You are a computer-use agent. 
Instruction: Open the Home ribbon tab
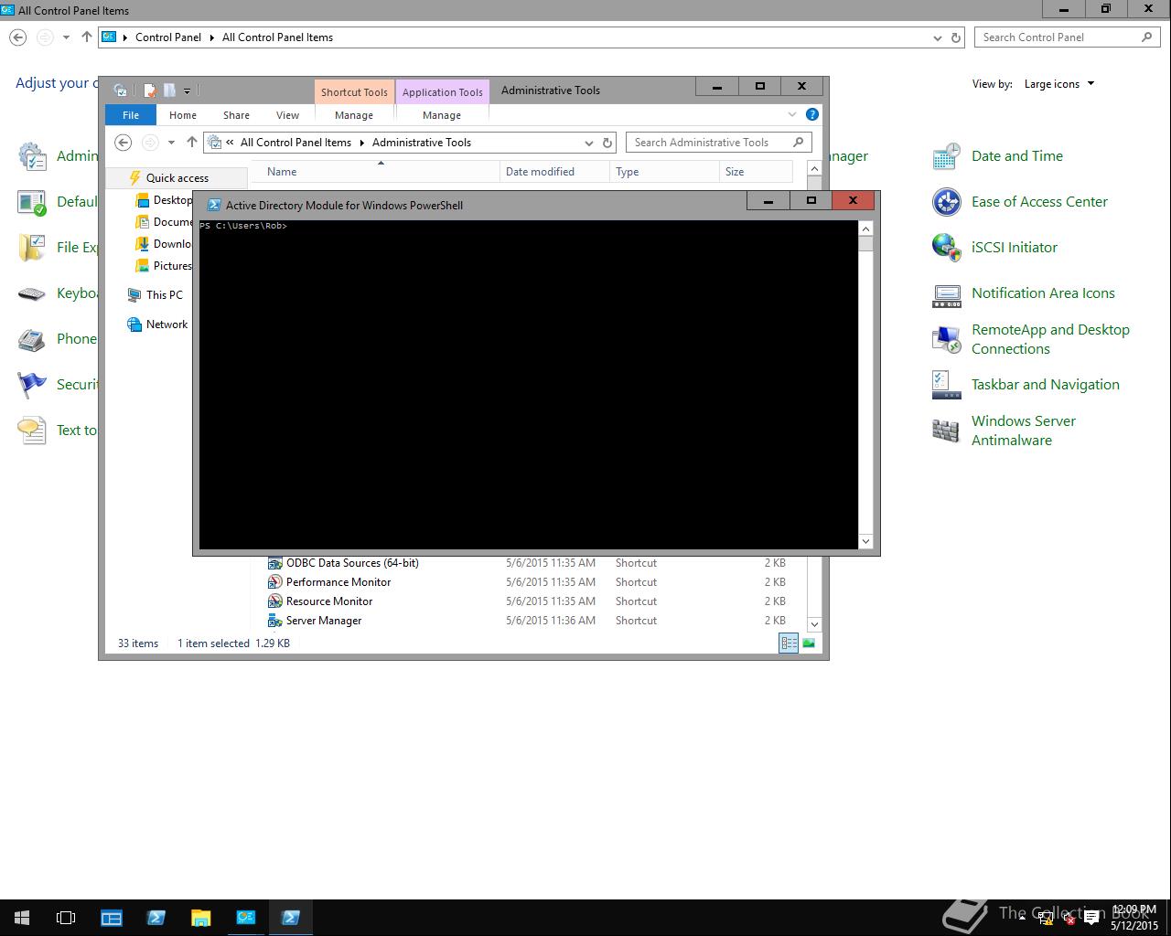click(183, 115)
